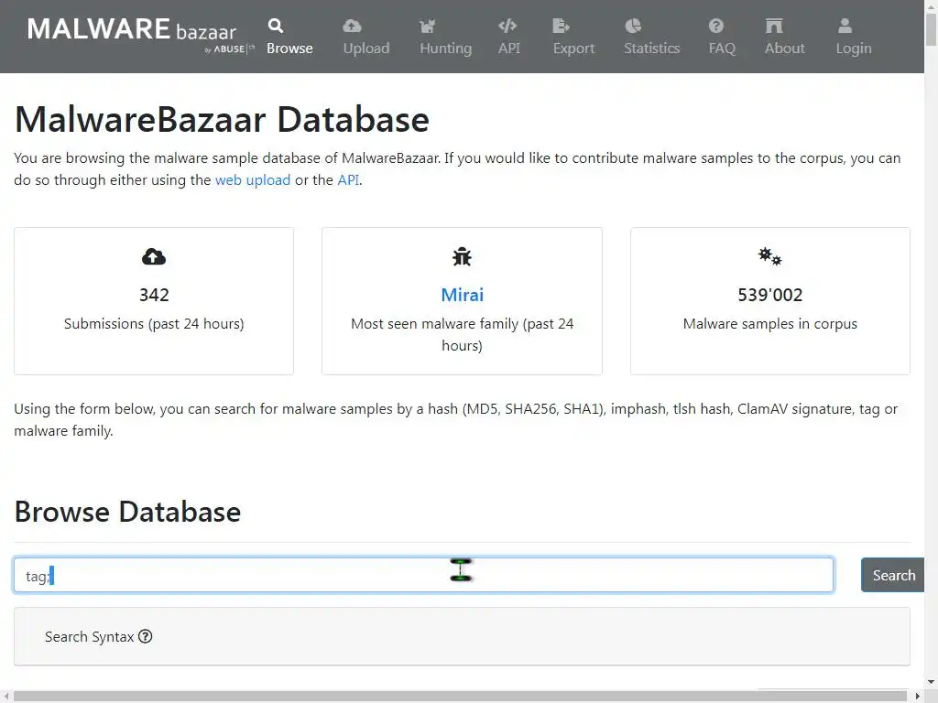The height and width of the screenshot is (703, 938).
Task: Click 'Malware samples in corpus' text
Action: click(x=769, y=323)
